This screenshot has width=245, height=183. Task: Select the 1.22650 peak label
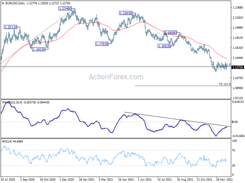point(126,13)
